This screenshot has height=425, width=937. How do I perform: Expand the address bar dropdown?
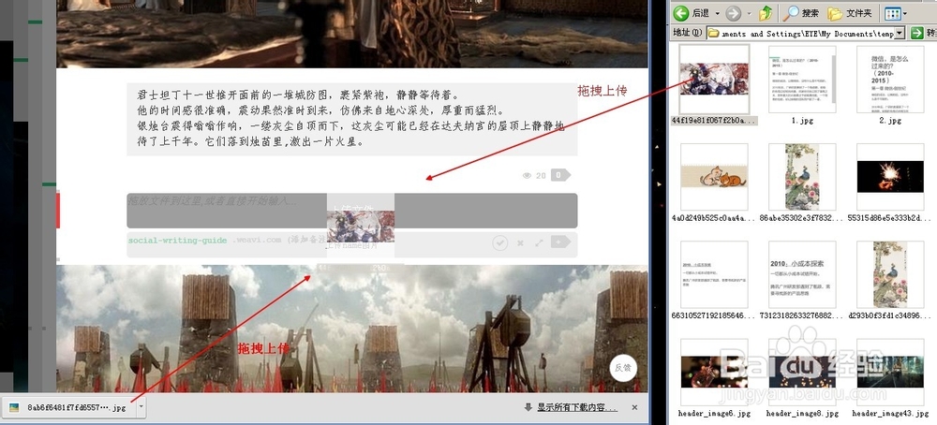tap(900, 34)
